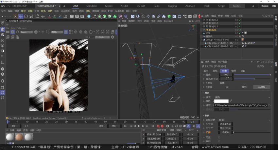This screenshot has height=150, width=278.
Task: Toggle Z axis lock
Action: (60, 16)
